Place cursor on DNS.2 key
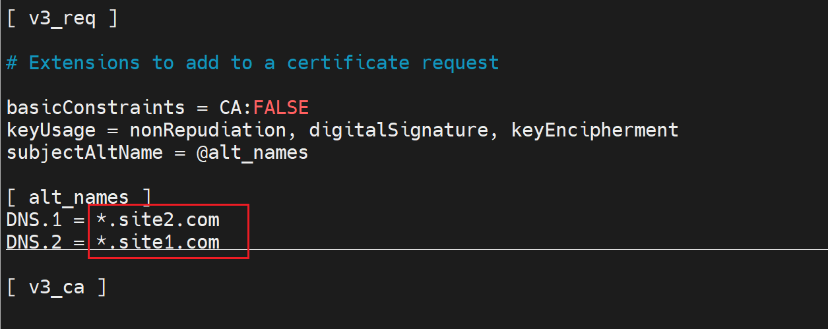 click(x=34, y=242)
